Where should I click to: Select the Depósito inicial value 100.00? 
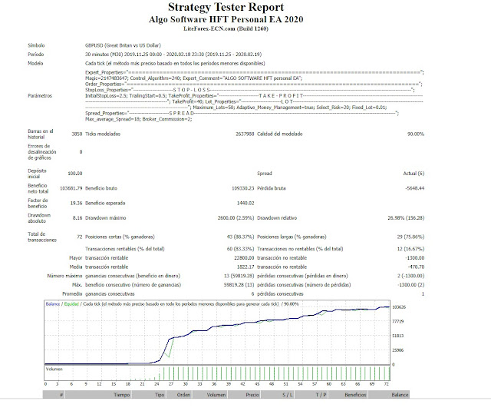pos(75,174)
